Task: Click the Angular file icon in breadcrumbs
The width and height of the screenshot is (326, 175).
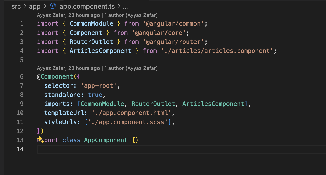Action: [x=53, y=6]
